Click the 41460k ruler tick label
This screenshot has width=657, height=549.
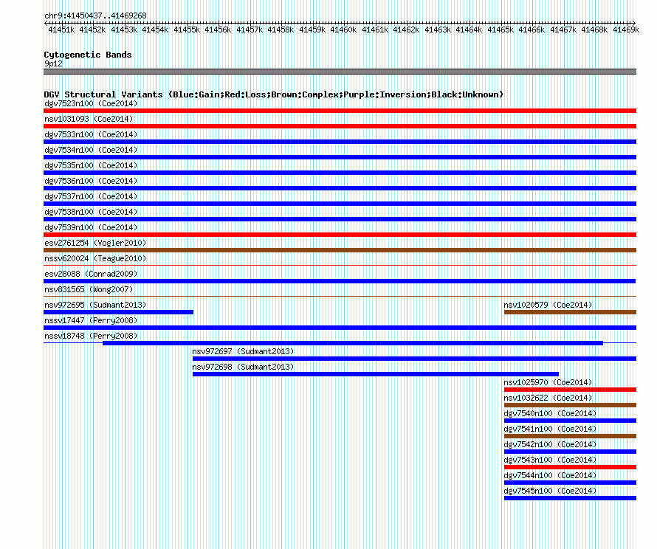coord(343,30)
